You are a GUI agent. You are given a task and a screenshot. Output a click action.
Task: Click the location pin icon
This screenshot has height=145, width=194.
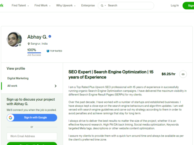(x=29, y=44)
